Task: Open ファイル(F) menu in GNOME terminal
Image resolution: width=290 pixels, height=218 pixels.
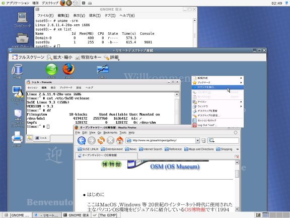Action: pos(45,15)
